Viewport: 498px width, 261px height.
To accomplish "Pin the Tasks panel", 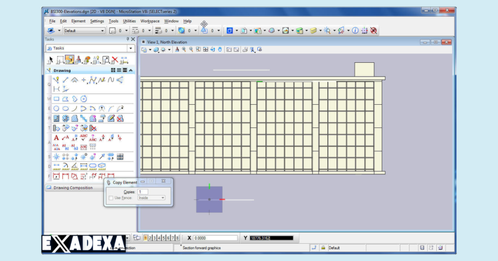I will pos(128,39).
